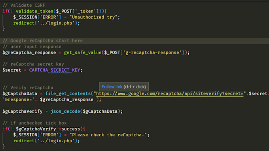The width and height of the screenshot is (269, 151).
Task: Click the 'Follow link' tooltip link
Action: coord(112,87)
